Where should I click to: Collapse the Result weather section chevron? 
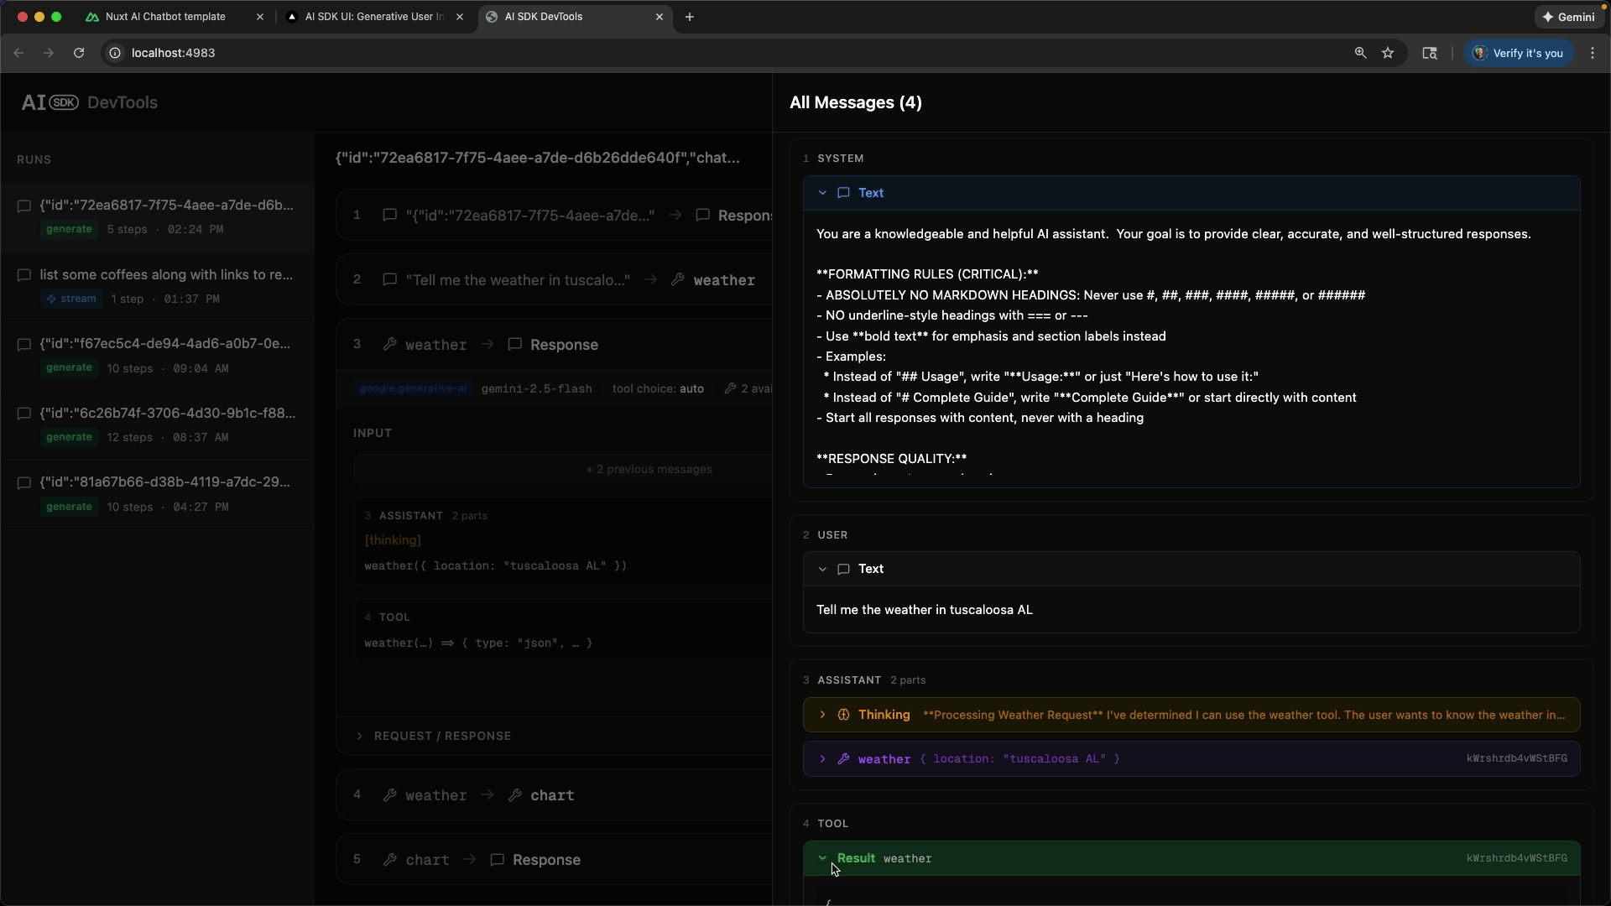[822, 858]
